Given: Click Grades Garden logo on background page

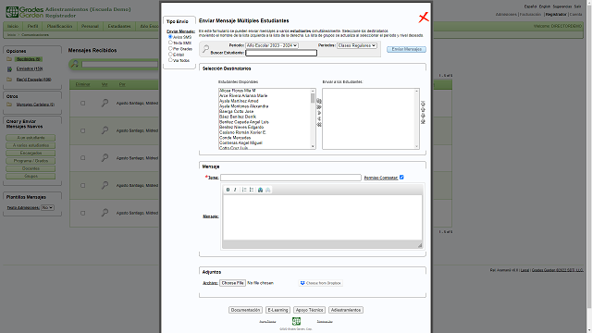Looking at the screenshot, I should [x=25, y=12].
